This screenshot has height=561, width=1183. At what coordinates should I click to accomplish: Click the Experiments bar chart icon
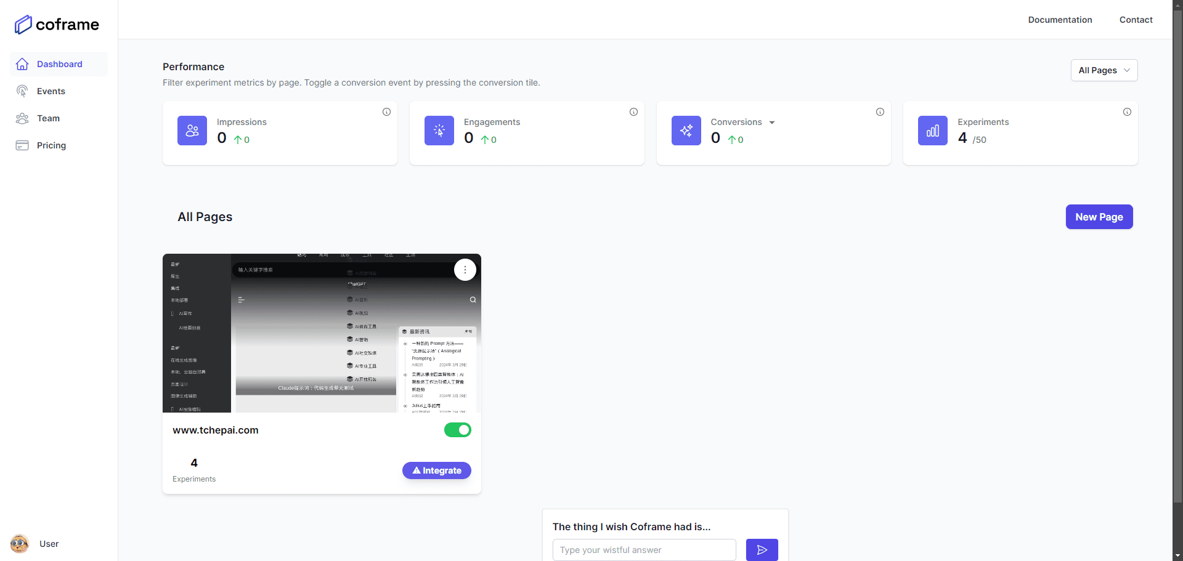pos(933,131)
